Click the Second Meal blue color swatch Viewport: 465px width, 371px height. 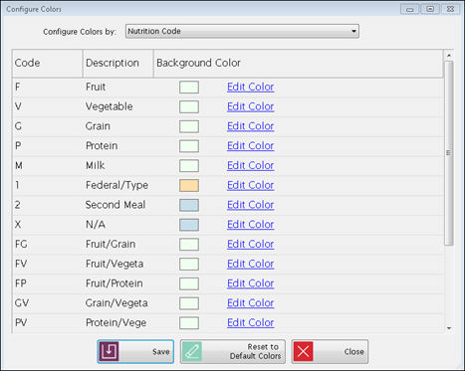189,205
